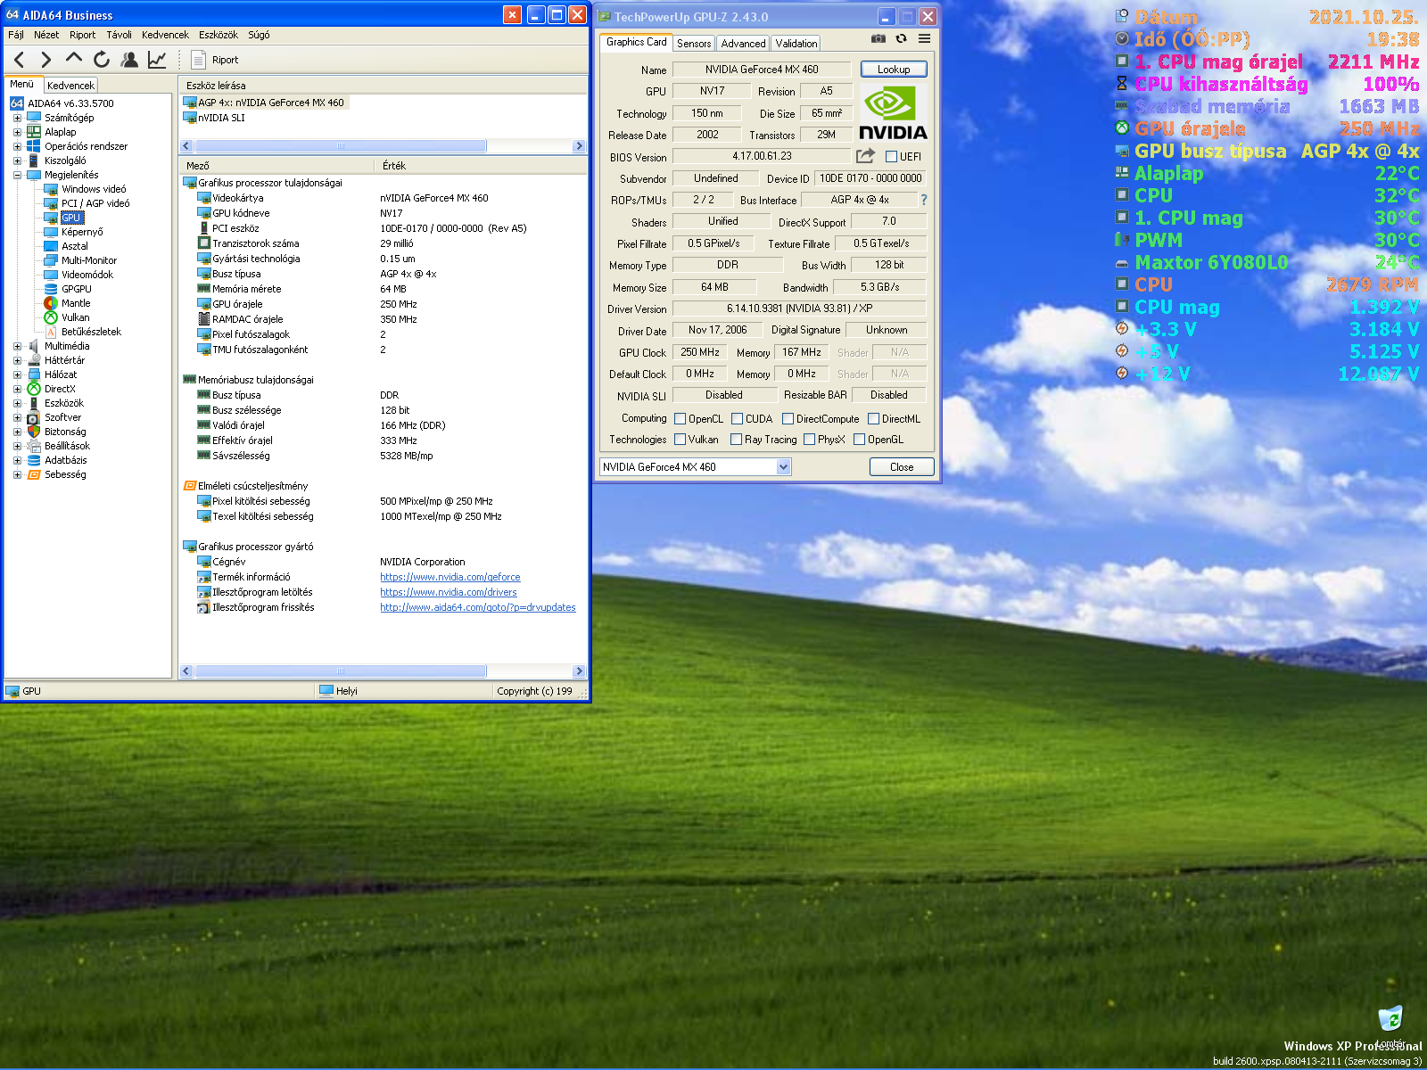1427x1070 pixels.
Task: Open the Fájl menu
Action: [16, 35]
